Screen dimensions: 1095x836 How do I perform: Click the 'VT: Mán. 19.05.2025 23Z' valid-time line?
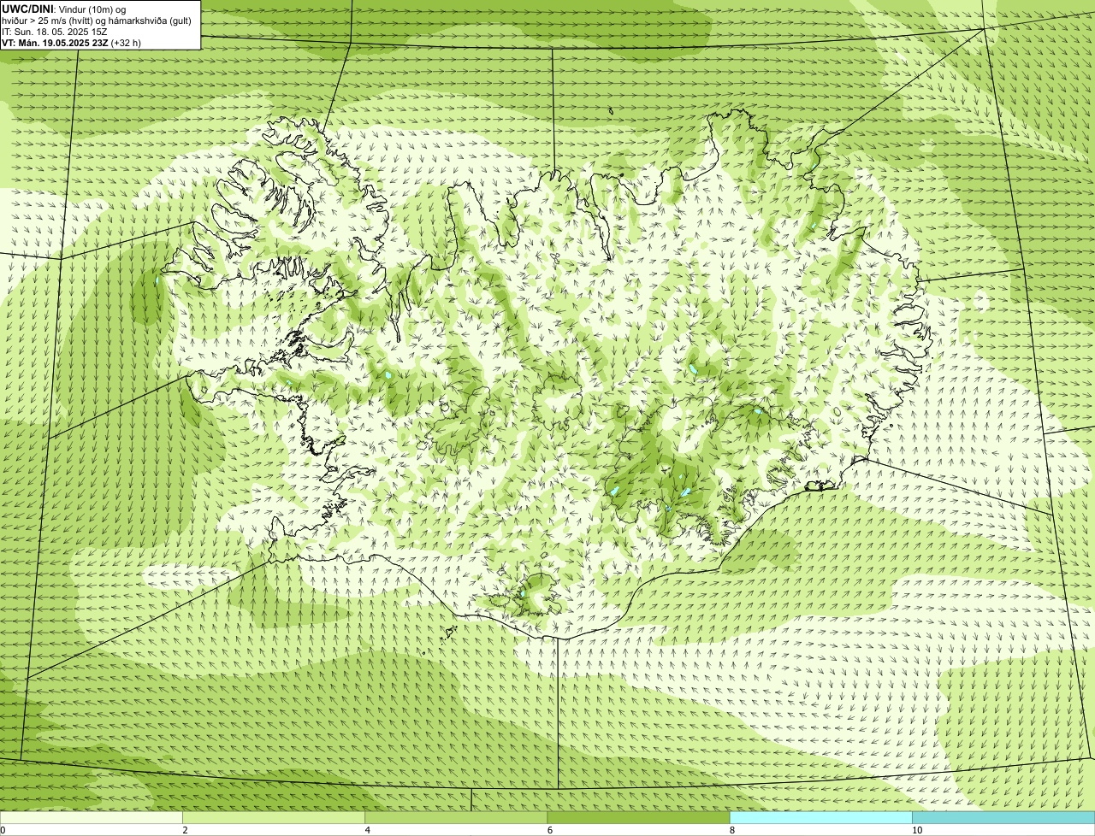point(71,43)
